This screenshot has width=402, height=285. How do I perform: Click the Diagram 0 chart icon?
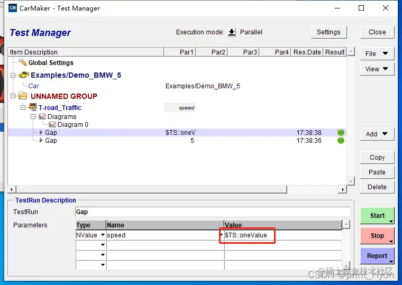(52, 125)
